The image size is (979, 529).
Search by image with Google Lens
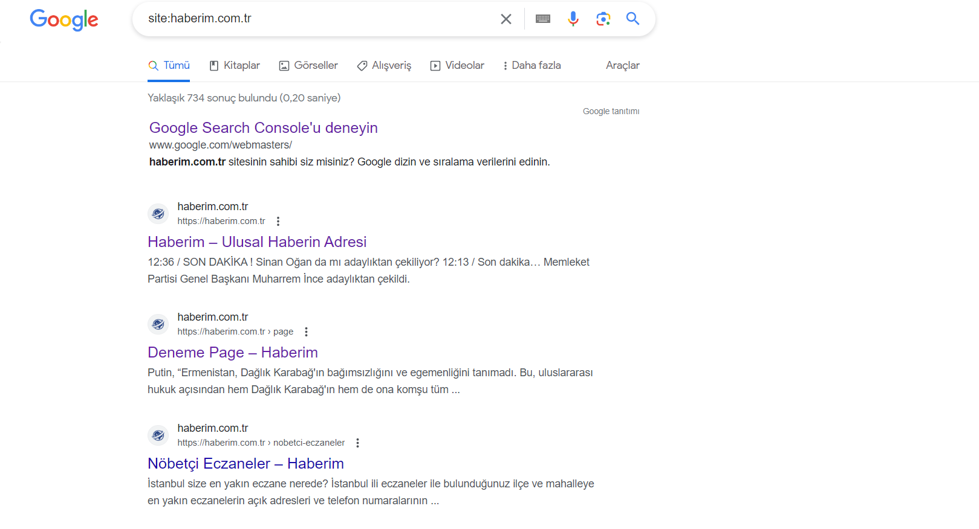(x=603, y=19)
